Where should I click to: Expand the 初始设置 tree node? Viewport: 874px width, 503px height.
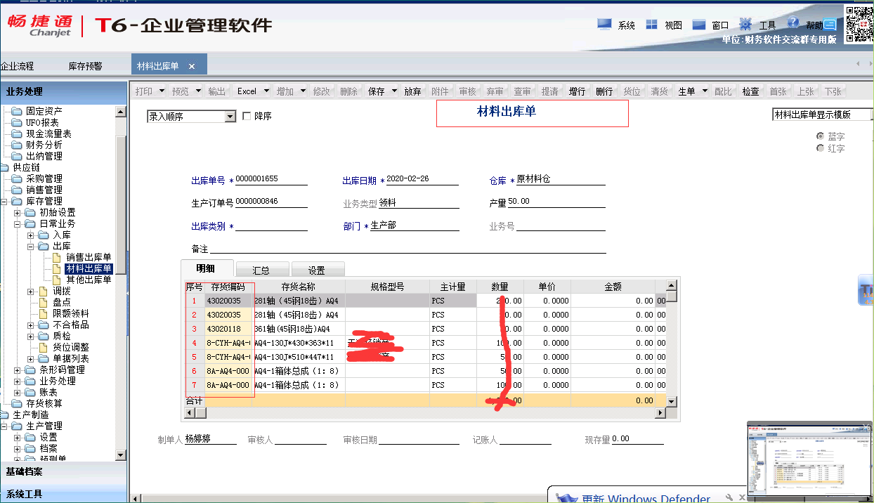pyautogui.click(x=18, y=212)
